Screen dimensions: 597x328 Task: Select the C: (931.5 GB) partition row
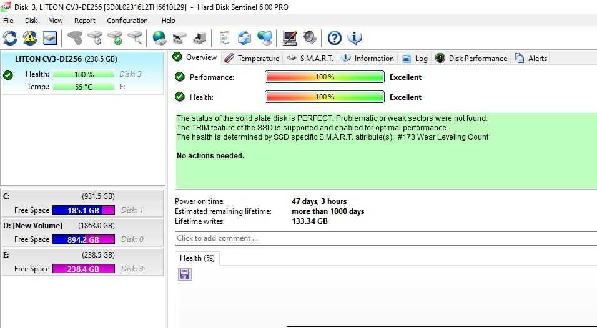(x=83, y=203)
